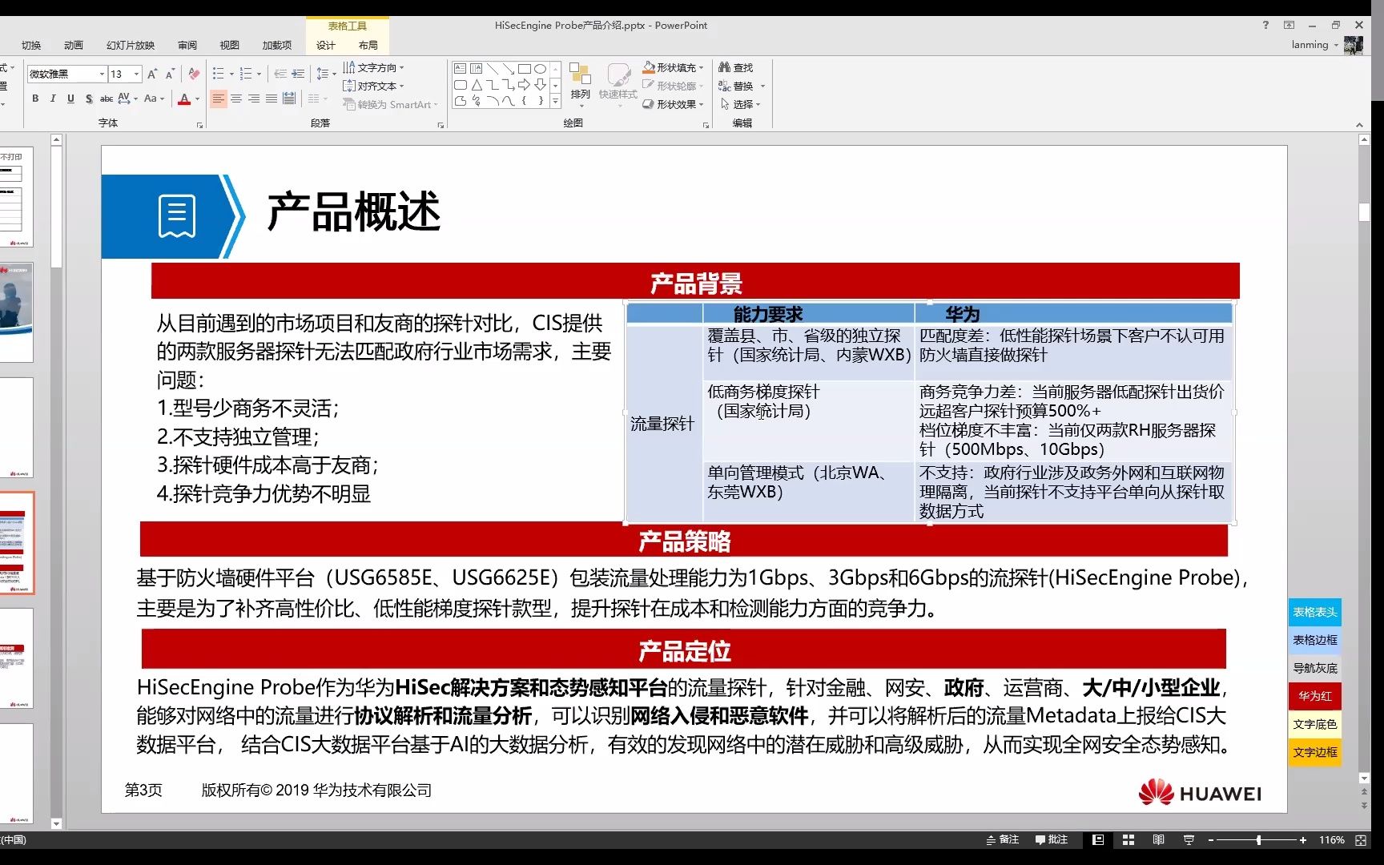1384x865 pixels.
Task: Click the 批注 (Comments) button in status bar
Action: (x=1053, y=839)
